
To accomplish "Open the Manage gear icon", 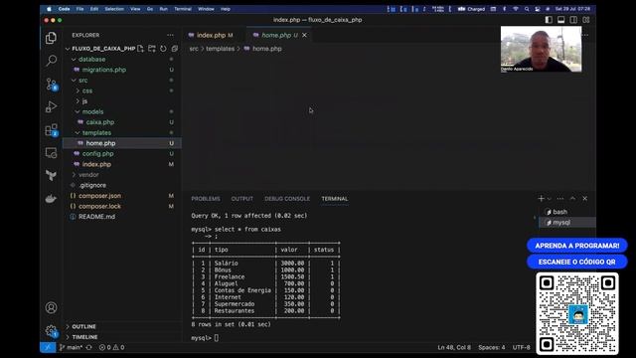I will point(51,331).
